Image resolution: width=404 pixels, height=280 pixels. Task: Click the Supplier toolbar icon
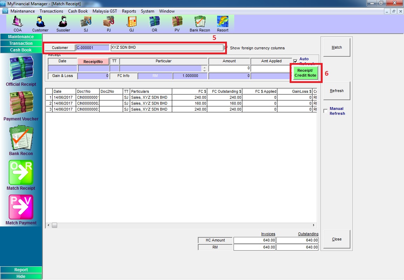[63, 23]
